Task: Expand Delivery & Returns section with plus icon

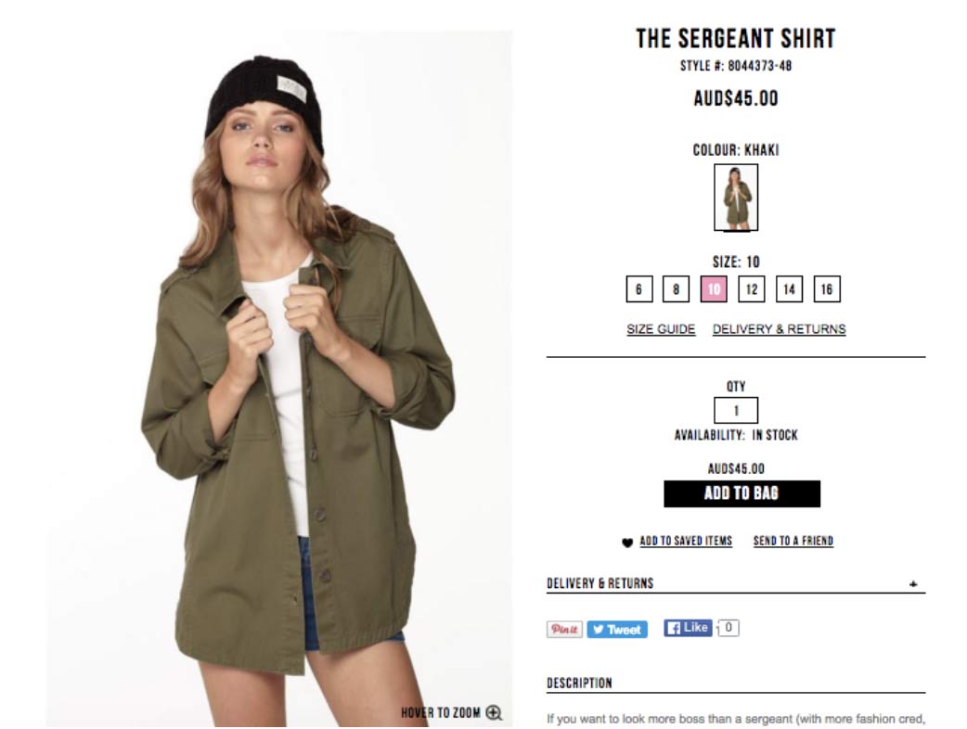Action: click(913, 583)
